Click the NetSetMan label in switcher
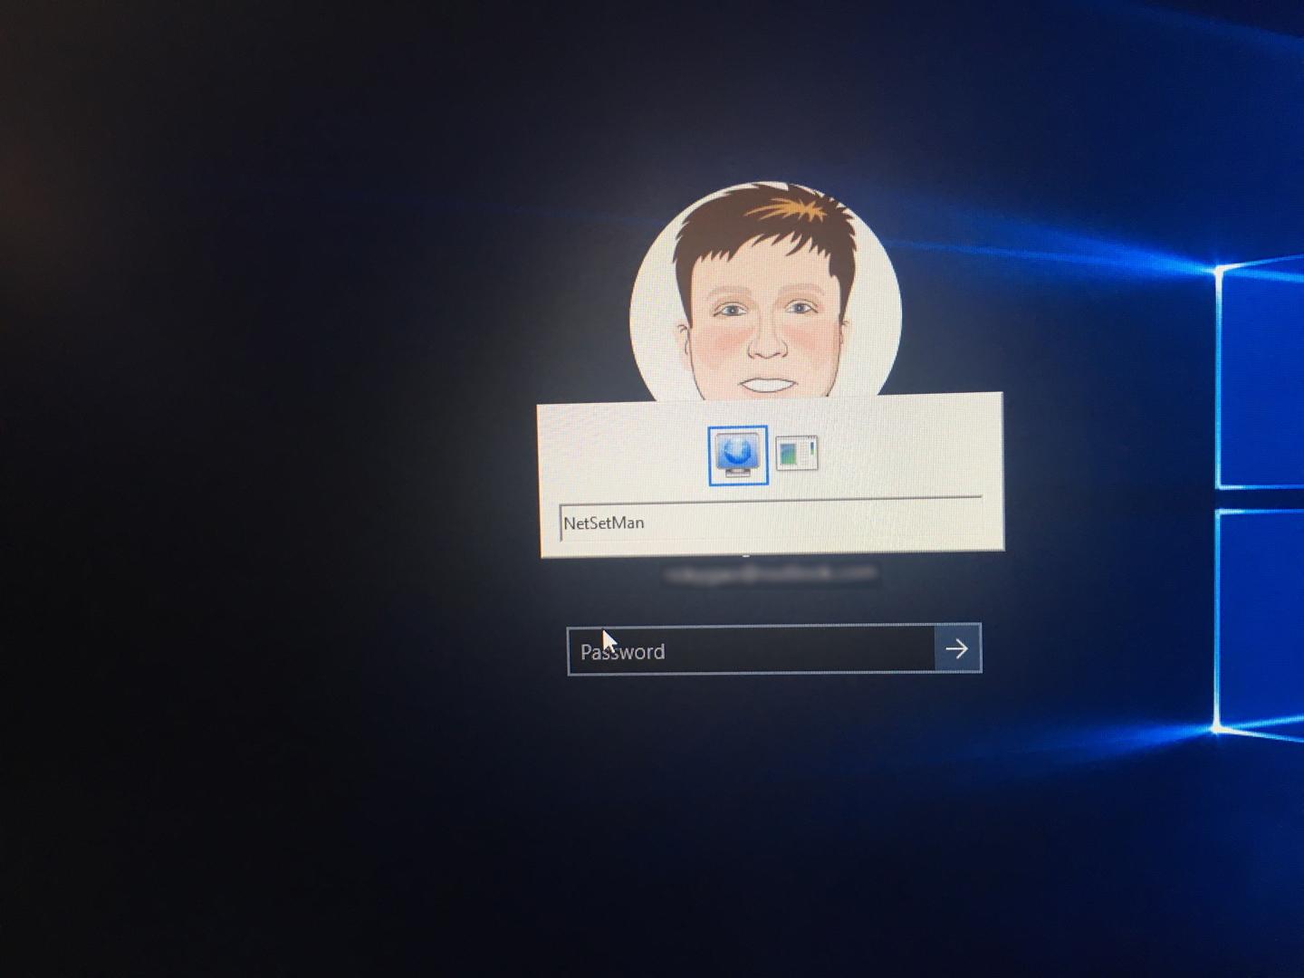The height and width of the screenshot is (978, 1304). pos(604,523)
